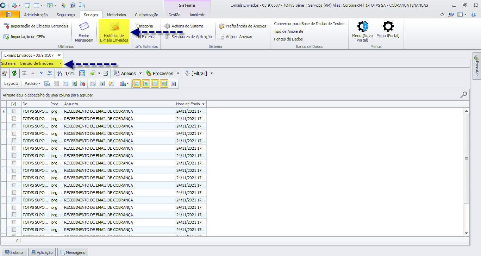The width and height of the screenshot is (481, 256).
Task: Select the Ambiente ribbon tab
Action: coord(198,15)
